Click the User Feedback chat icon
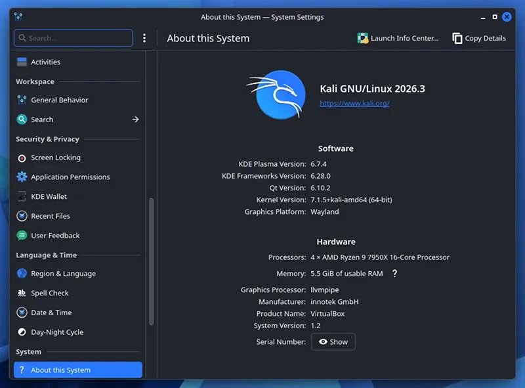The image size is (525, 388). point(22,236)
